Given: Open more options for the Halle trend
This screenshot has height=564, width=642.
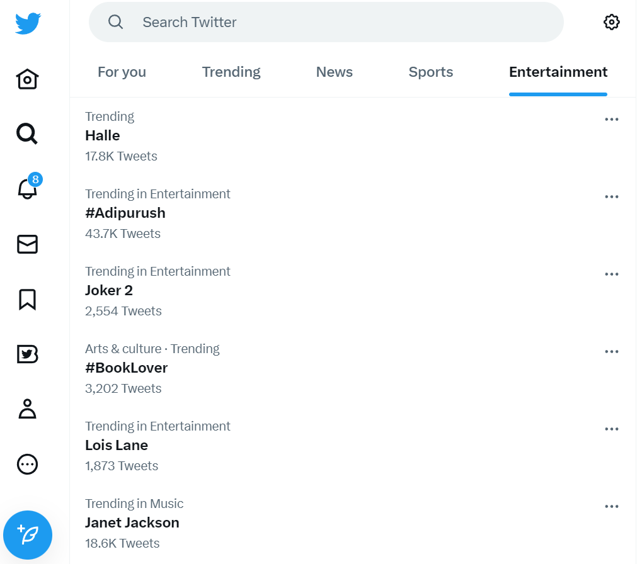Looking at the screenshot, I should [x=611, y=119].
